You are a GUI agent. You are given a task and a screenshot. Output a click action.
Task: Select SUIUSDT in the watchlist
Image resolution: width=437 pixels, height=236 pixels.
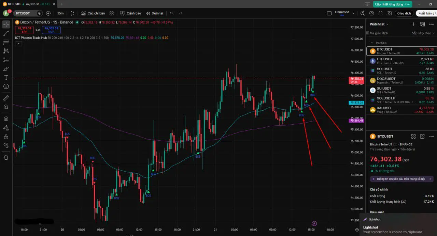click(x=401, y=90)
